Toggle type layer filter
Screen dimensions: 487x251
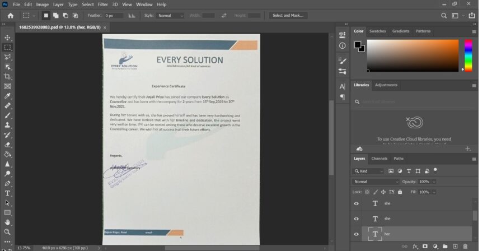(409, 171)
